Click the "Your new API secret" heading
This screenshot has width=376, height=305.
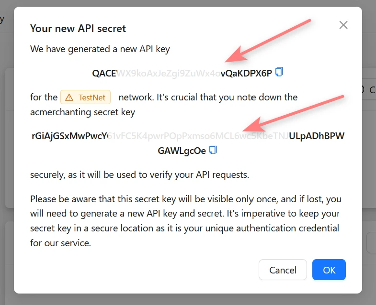78,29
